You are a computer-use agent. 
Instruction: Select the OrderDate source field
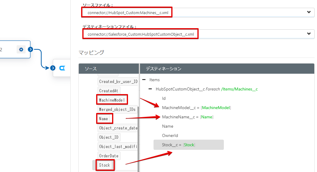[x=109, y=156]
